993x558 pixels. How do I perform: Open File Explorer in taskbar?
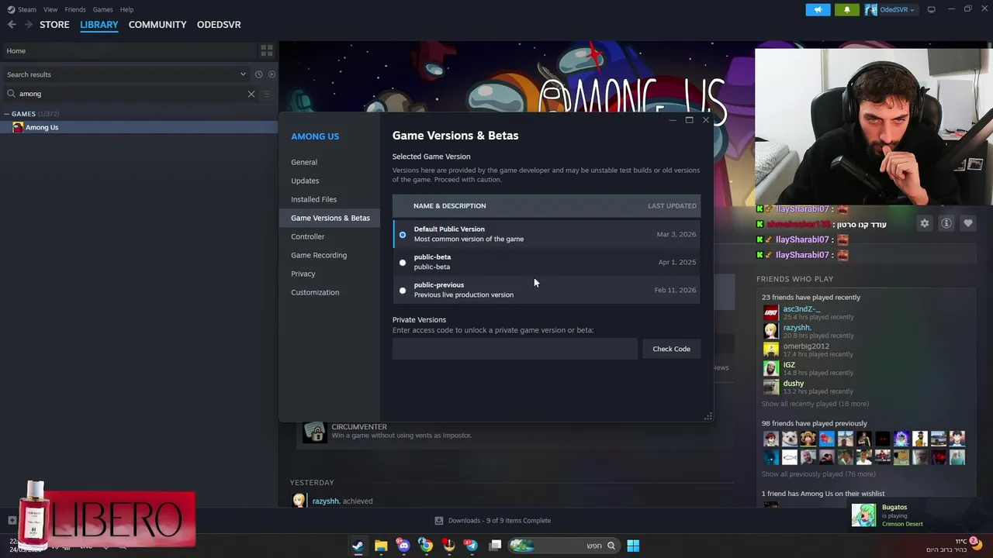pos(380,546)
